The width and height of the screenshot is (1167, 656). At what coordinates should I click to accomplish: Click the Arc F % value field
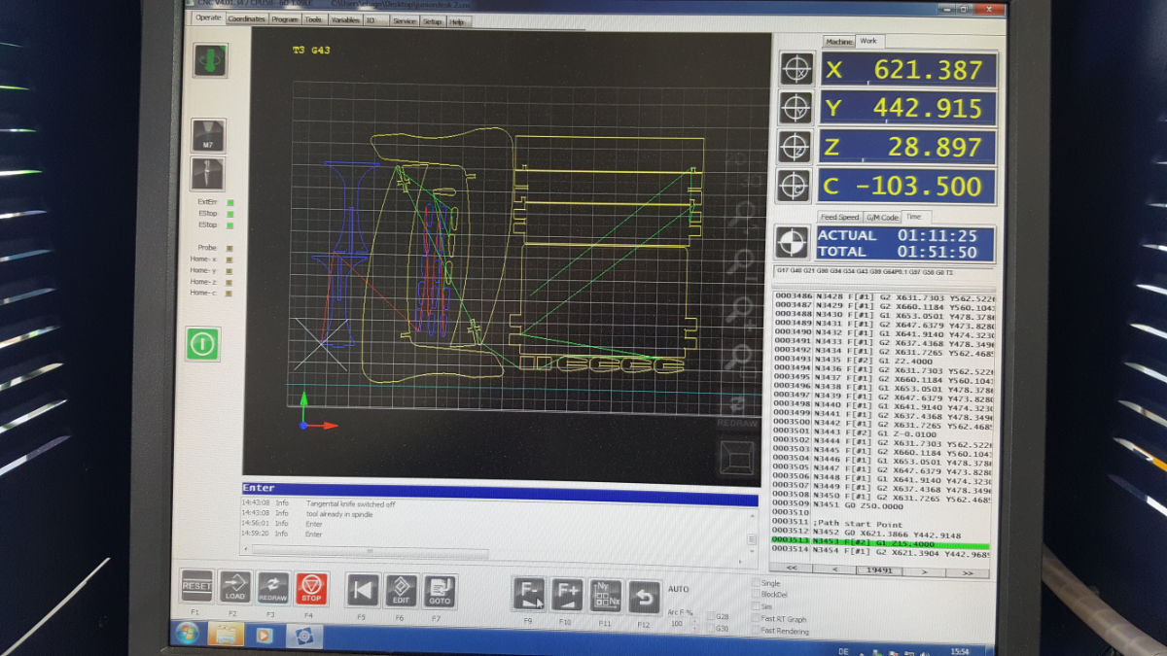tap(677, 623)
